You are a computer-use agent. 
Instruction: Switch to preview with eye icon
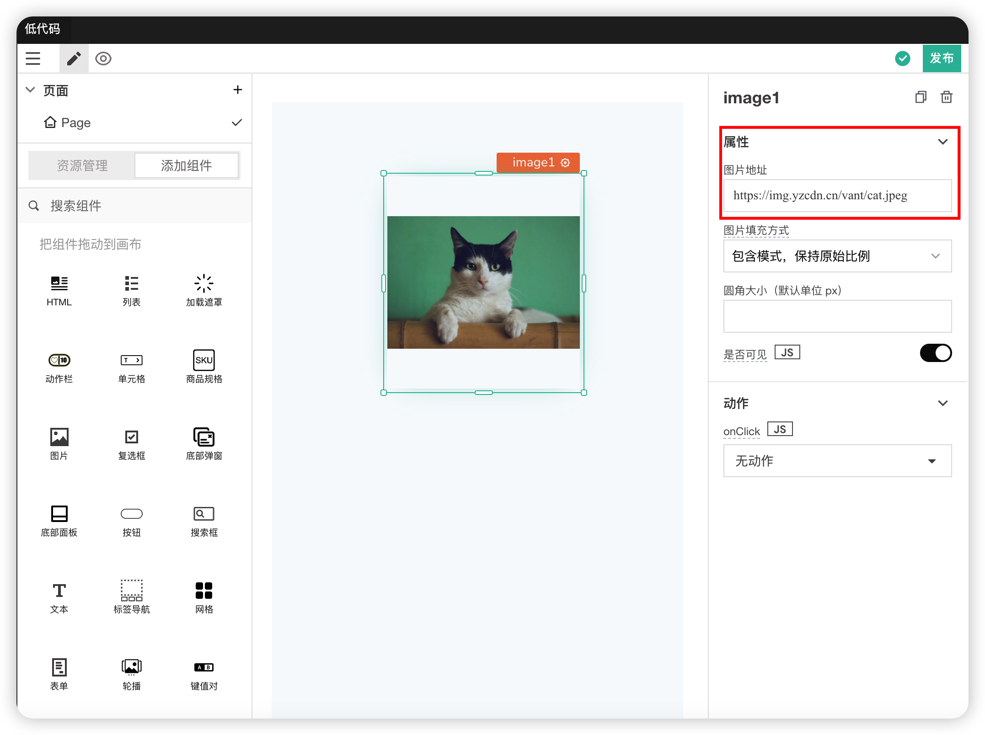click(x=103, y=59)
